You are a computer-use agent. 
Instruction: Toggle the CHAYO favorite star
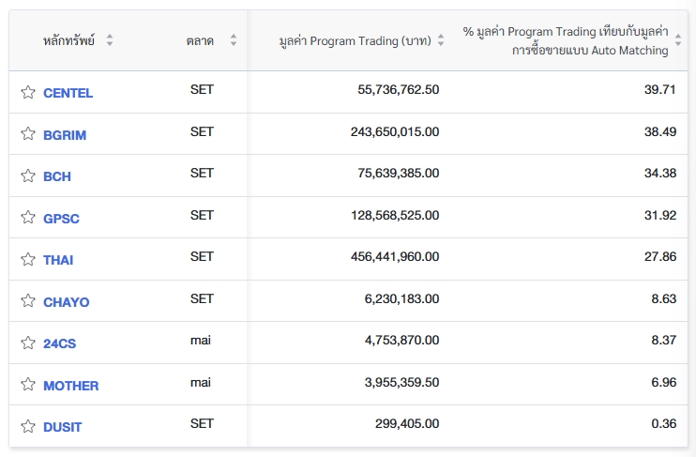[x=28, y=301]
